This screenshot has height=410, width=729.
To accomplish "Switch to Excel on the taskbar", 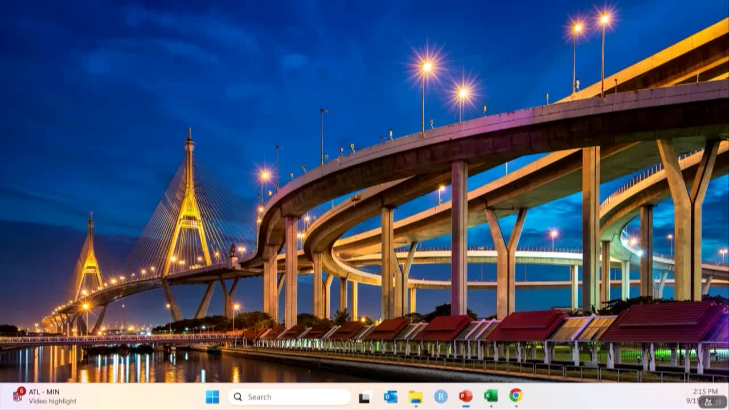I will coord(491,396).
